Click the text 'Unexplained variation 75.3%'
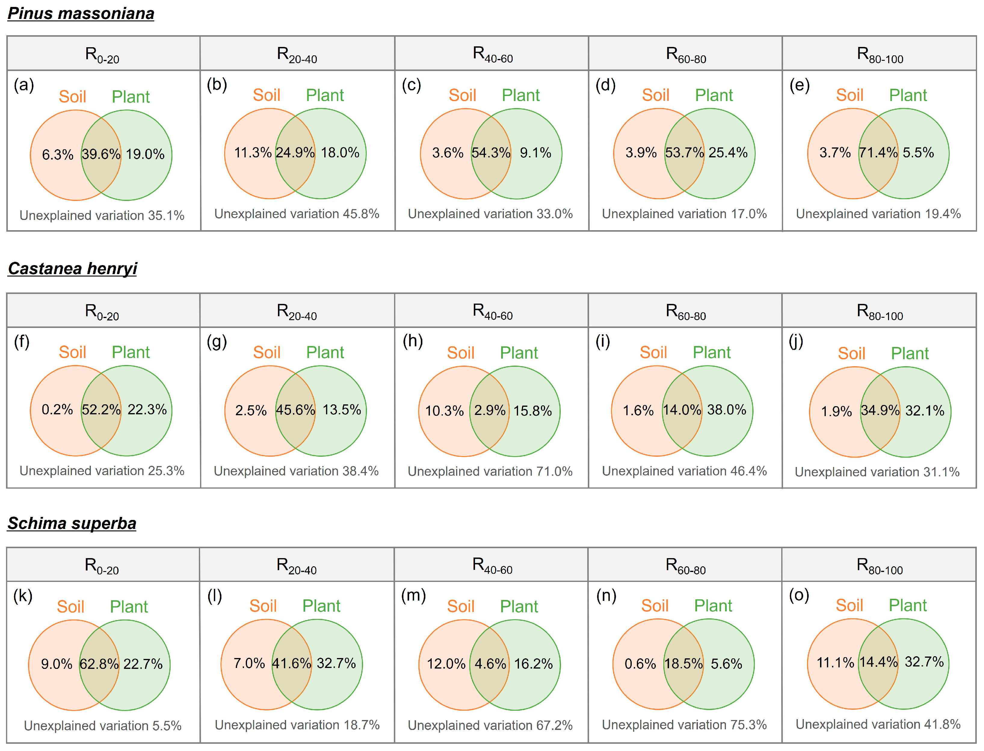Viewport: 984px width, 751px height. click(684, 725)
